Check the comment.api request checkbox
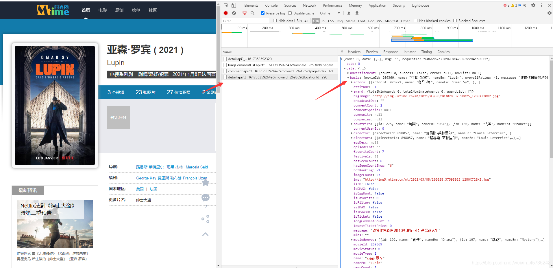Image resolution: width=553 pixels, height=268 pixels. [225, 71]
